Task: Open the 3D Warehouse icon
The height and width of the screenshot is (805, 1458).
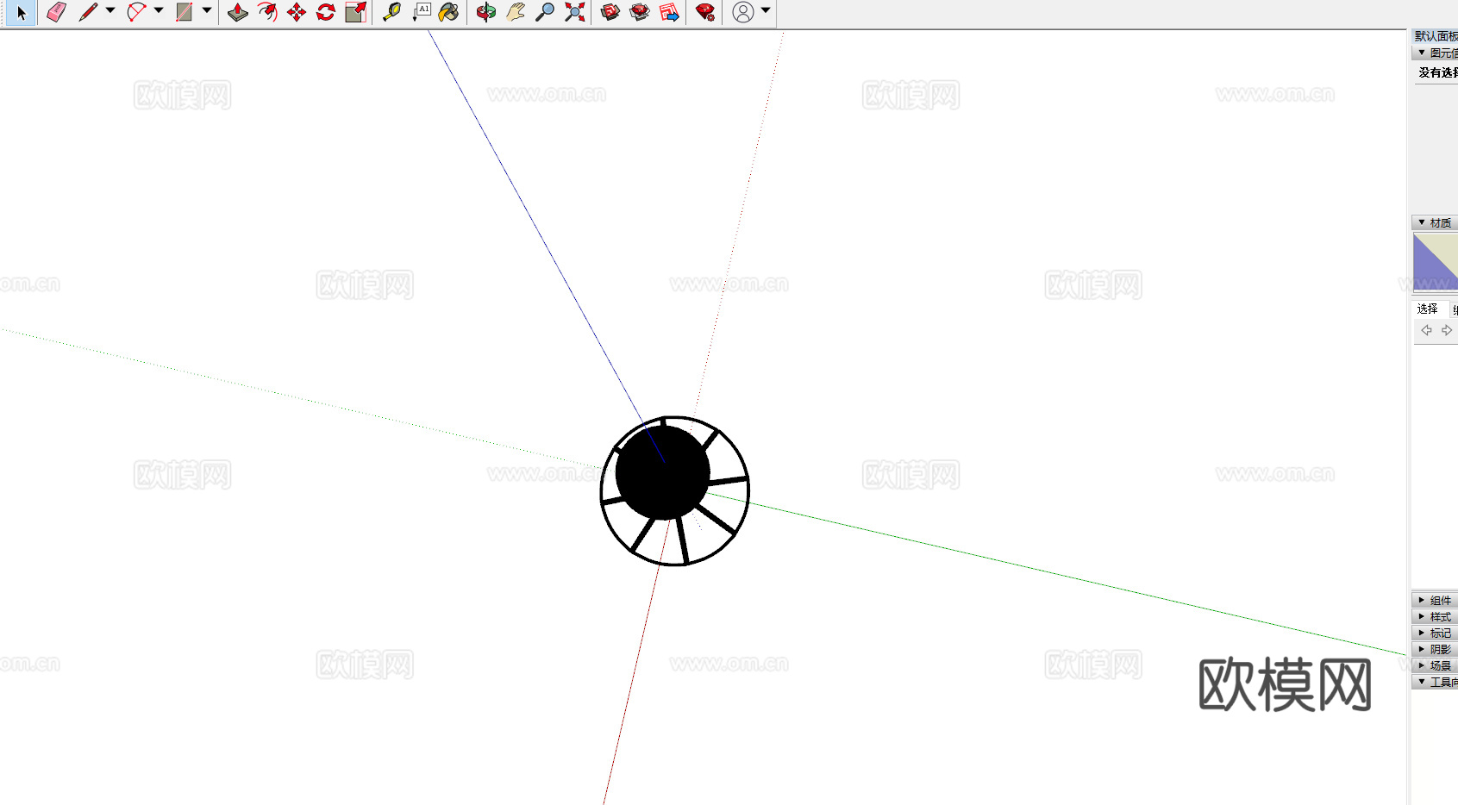Action: click(610, 12)
